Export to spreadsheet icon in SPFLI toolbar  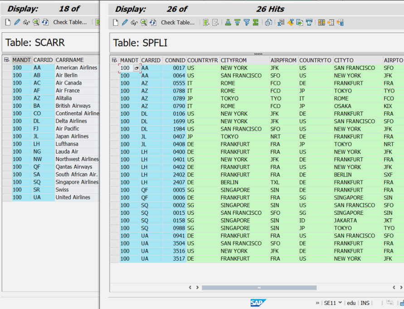click(x=281, y=23)
